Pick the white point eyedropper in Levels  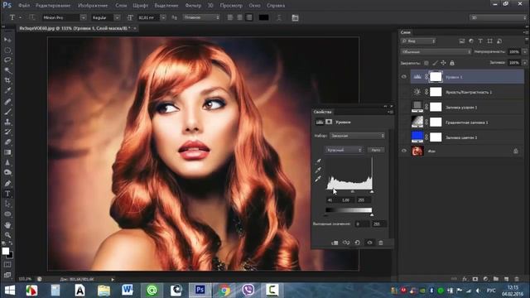(318, 179)
